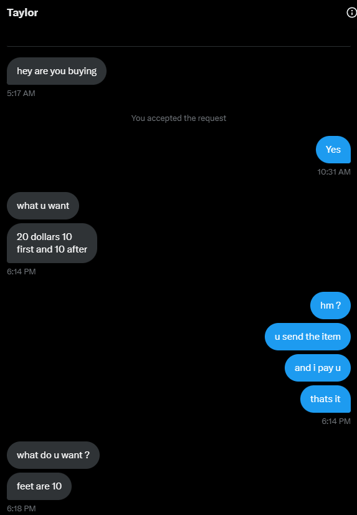Select the 'hm ?' sent bubble
357x515 pixels.
[x=330, y=306]
